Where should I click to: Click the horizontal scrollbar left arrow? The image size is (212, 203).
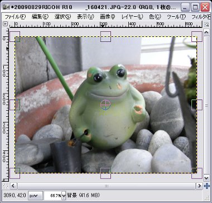tap(13, 186)
